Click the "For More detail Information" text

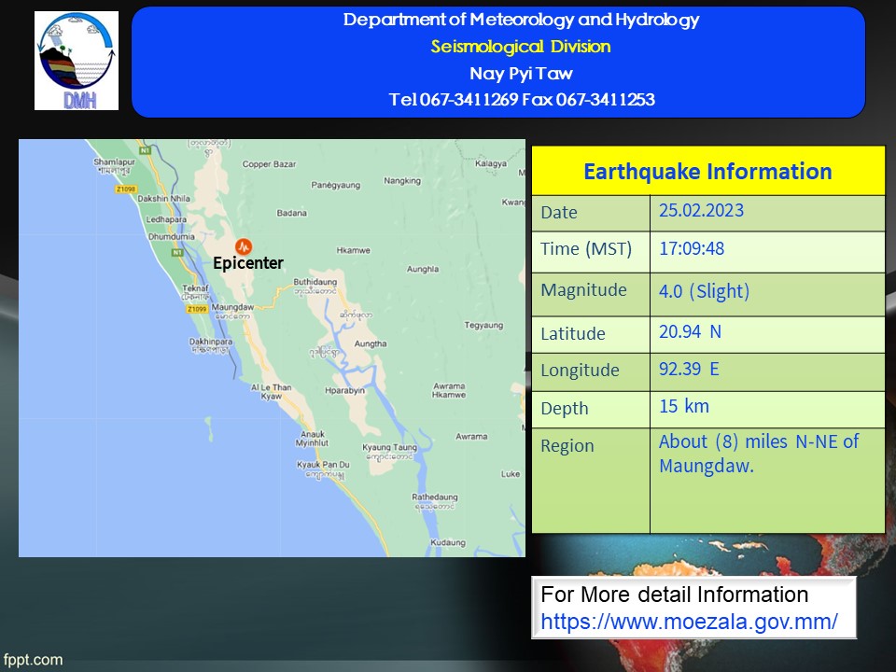(x=674, y=595)
